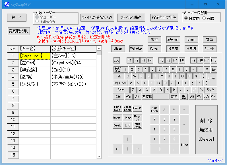The height and width of the screenshot is (165, 227).
Task: Click ファイルから読み込み button
Action: (x=97, y=17)
